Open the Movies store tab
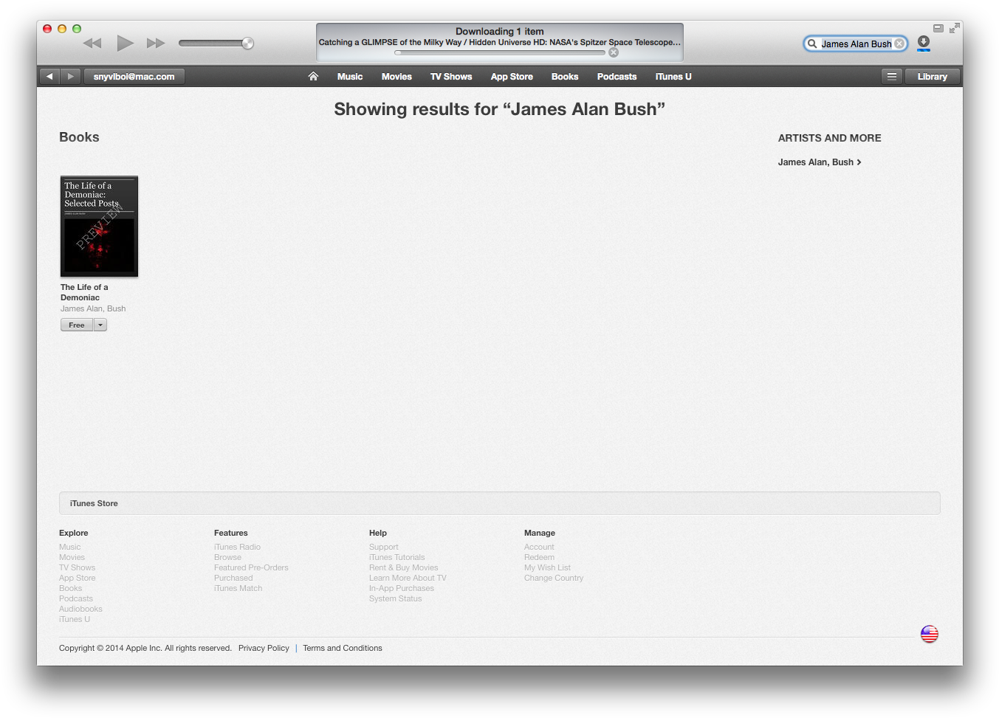The width and height of the screenshot is (999, 718). click(396, 77)
